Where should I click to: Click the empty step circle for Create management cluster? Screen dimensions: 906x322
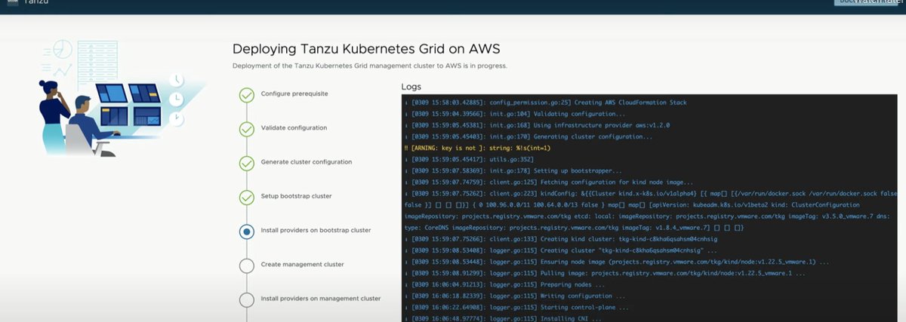(246, 265)
